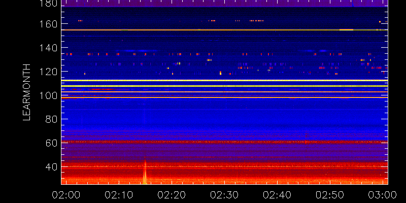Click the 02:40 time axis label
Image resolution: width=406 pixels, height=203 pixels.
tap(277, 195)
